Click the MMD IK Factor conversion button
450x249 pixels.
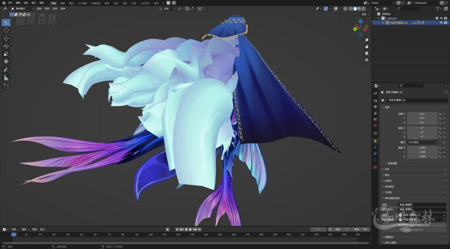(414, 225)
